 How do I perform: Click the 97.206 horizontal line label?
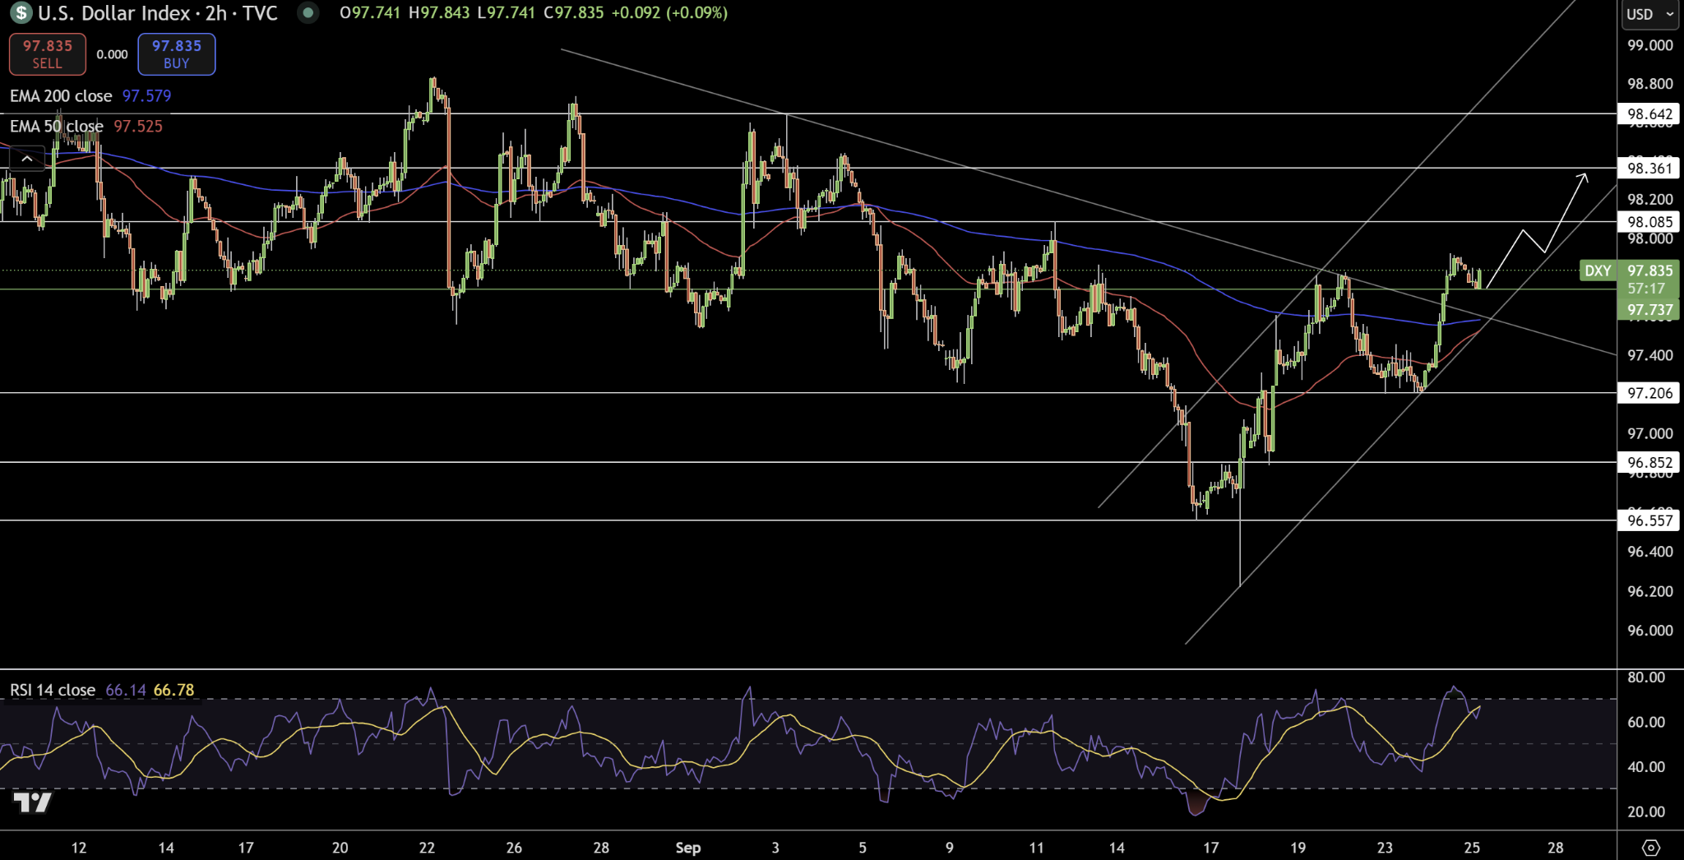tap(1649, 393)
